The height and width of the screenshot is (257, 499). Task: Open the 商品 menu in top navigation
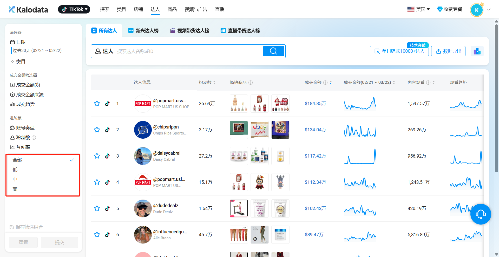click(x=172, y=9)
